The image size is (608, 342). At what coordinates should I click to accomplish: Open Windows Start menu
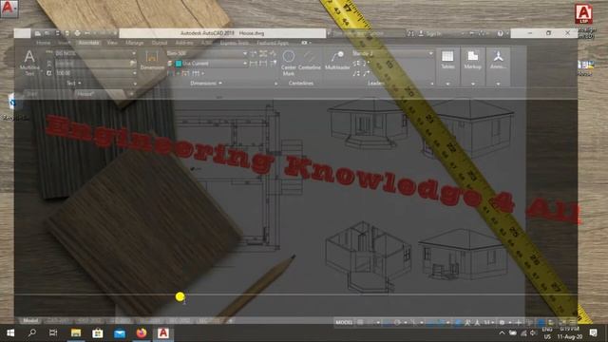[10, 333]
